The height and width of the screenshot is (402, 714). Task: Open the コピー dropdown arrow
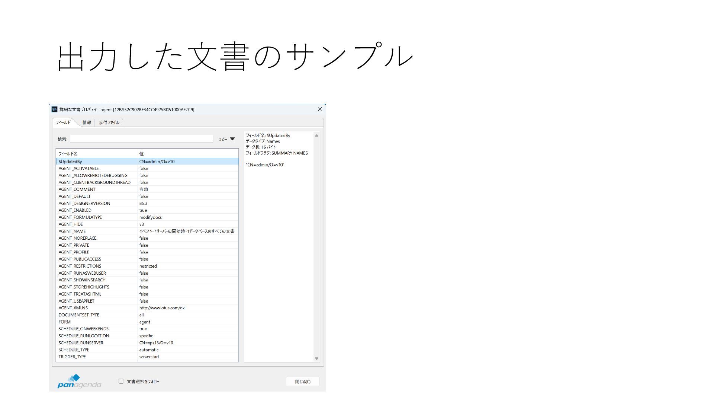232,139
